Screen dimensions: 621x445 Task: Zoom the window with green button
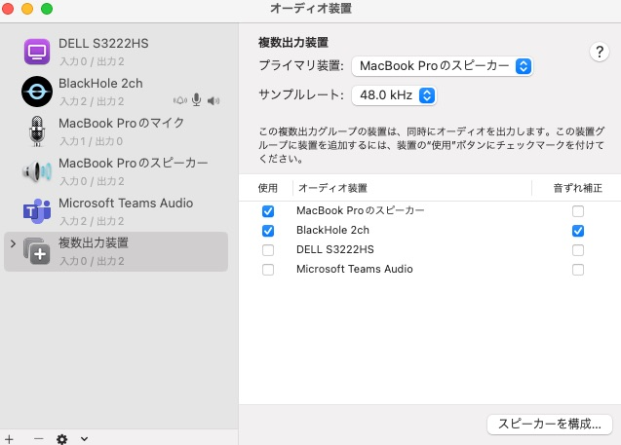pos(47,9)
